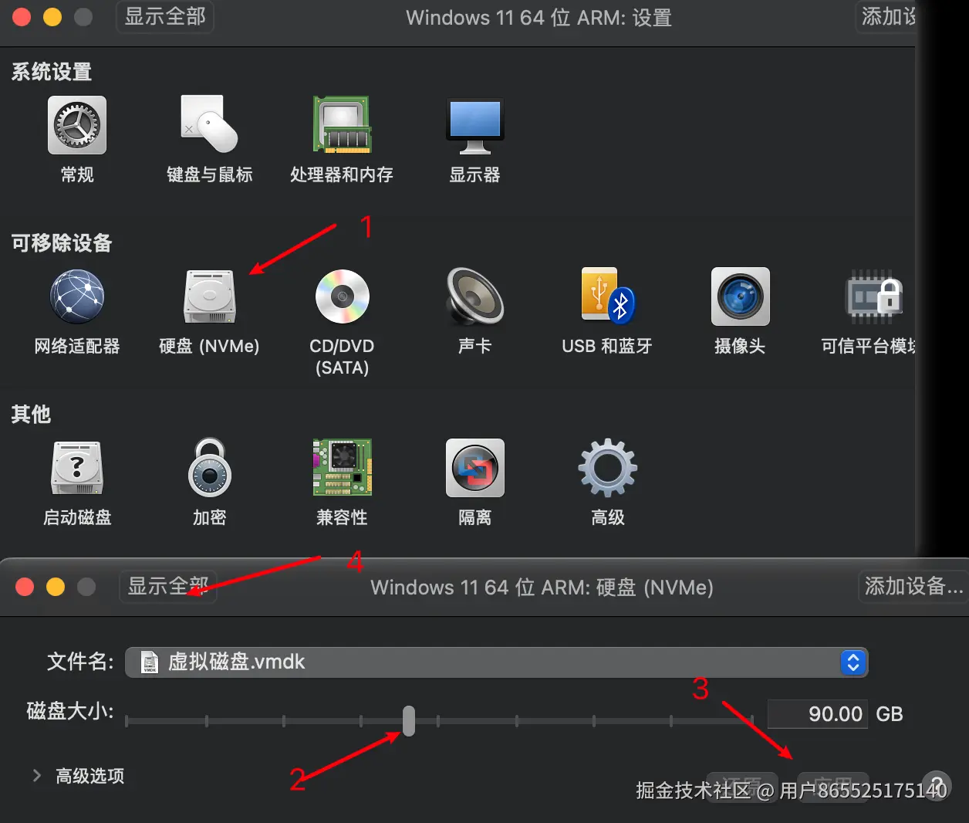The width and height of the screenshot is (969, 823).
Task: Open the 隔离 isolation settings icon
Action: (474, 468)
